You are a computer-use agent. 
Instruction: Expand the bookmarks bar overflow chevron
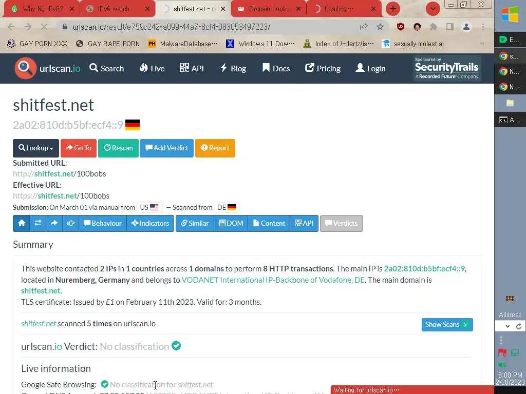pos(482,44)
